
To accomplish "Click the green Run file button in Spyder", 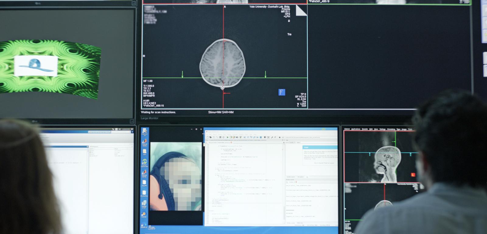I will [x=227, y=137].
